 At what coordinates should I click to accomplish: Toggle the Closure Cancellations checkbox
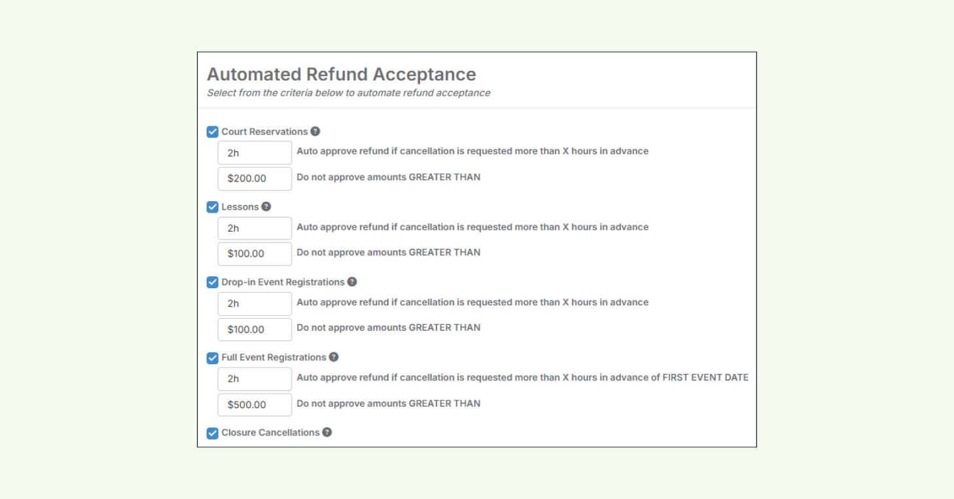click(x=213, y=433)
